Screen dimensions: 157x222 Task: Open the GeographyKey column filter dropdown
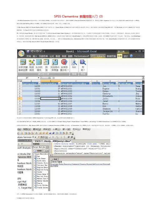(59, 84)
